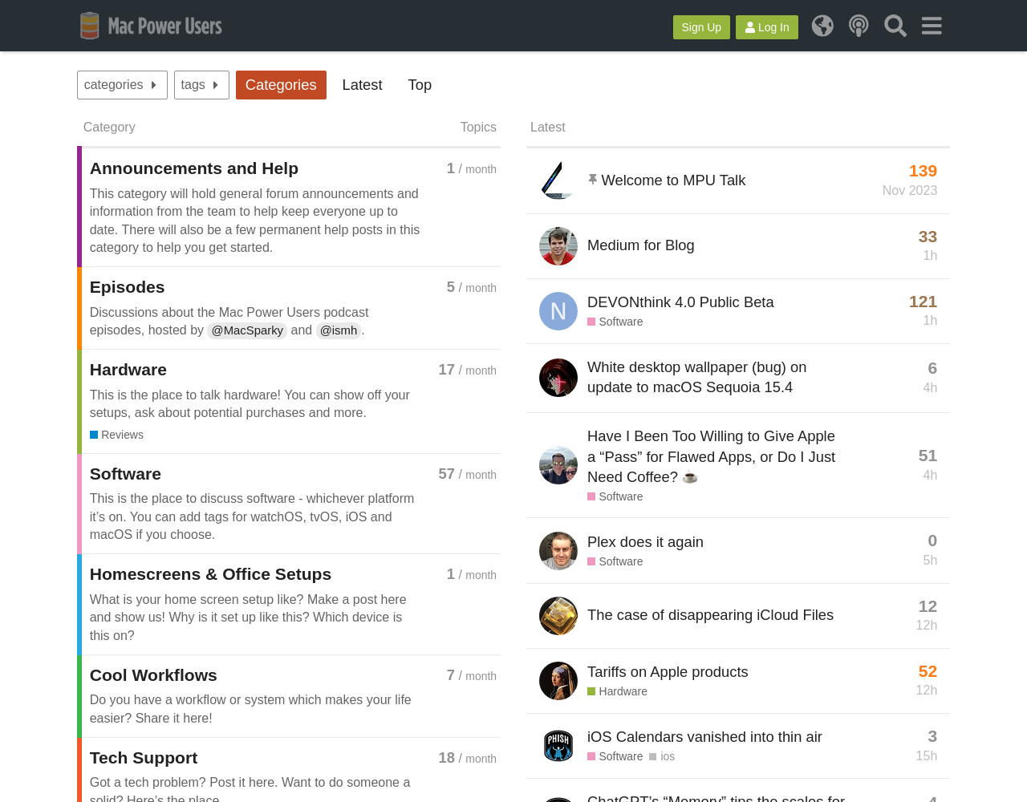
Task: Switch to the Latest tab
Action: click(x=362, y=85)
